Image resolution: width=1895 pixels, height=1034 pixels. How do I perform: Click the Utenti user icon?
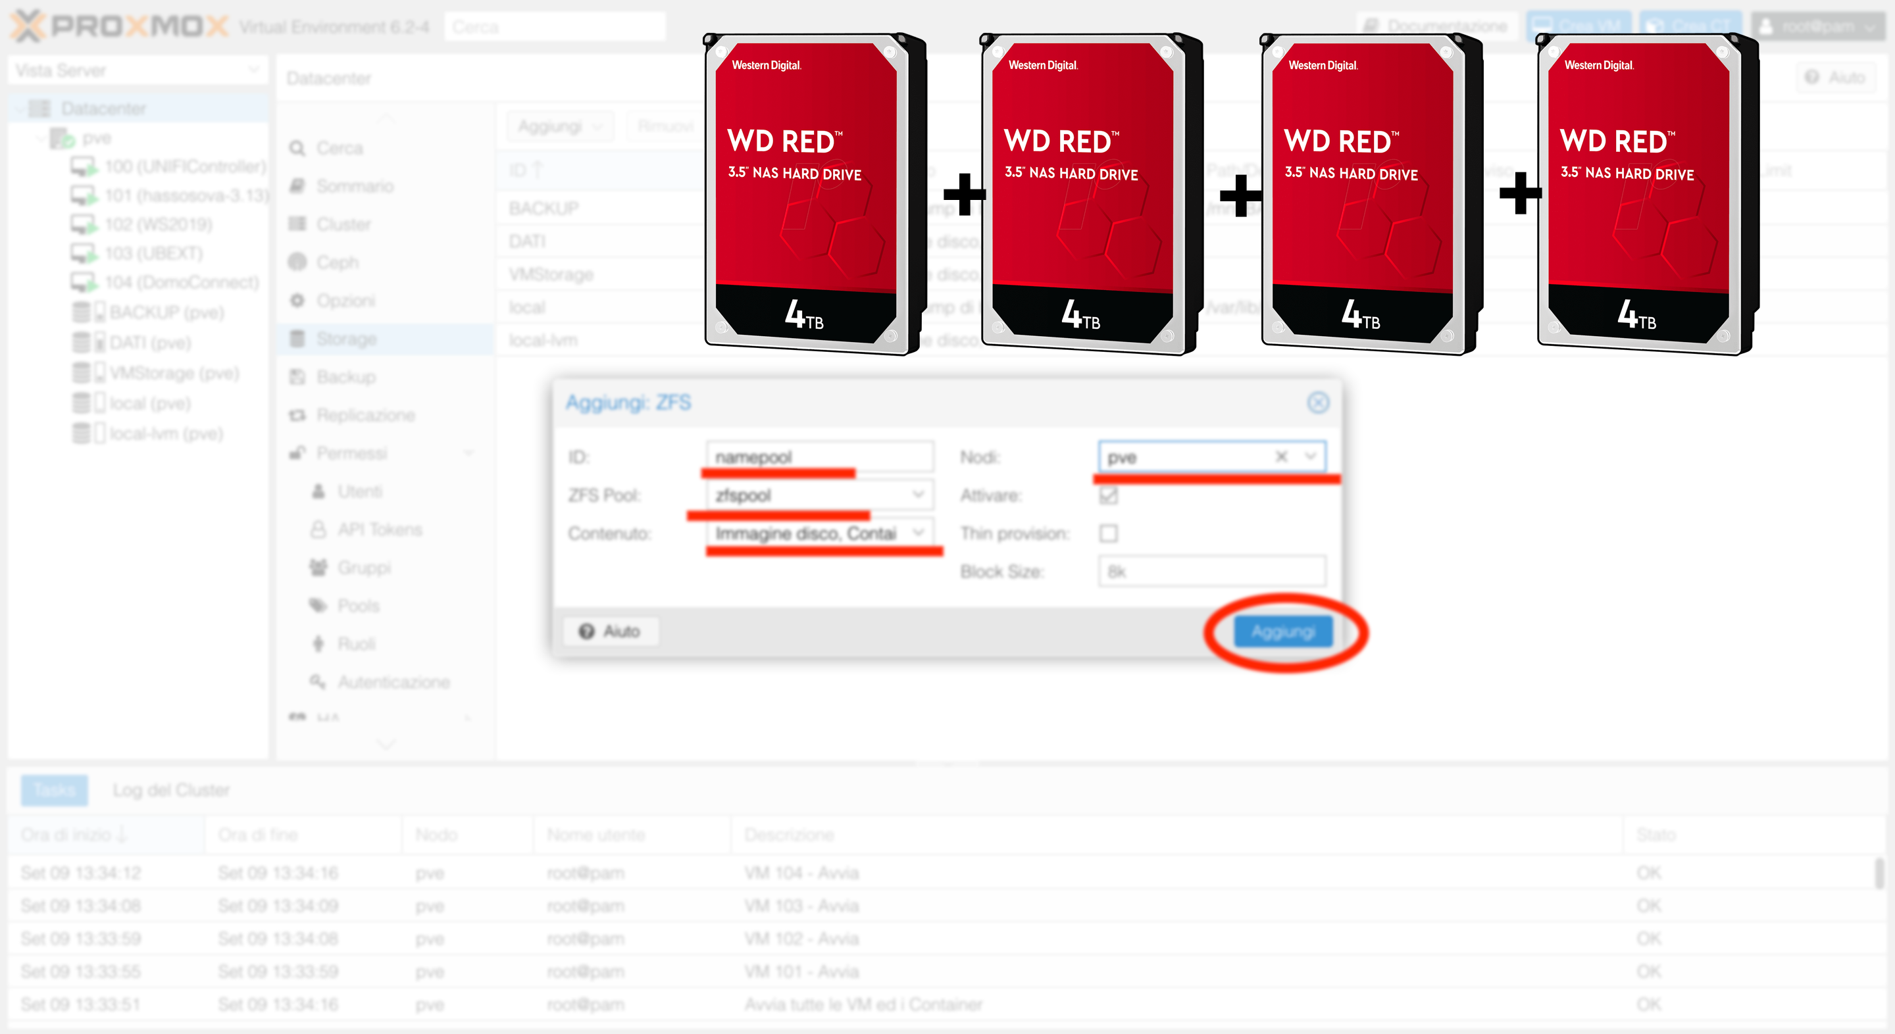pyautogui.click(x=318, y=491)
